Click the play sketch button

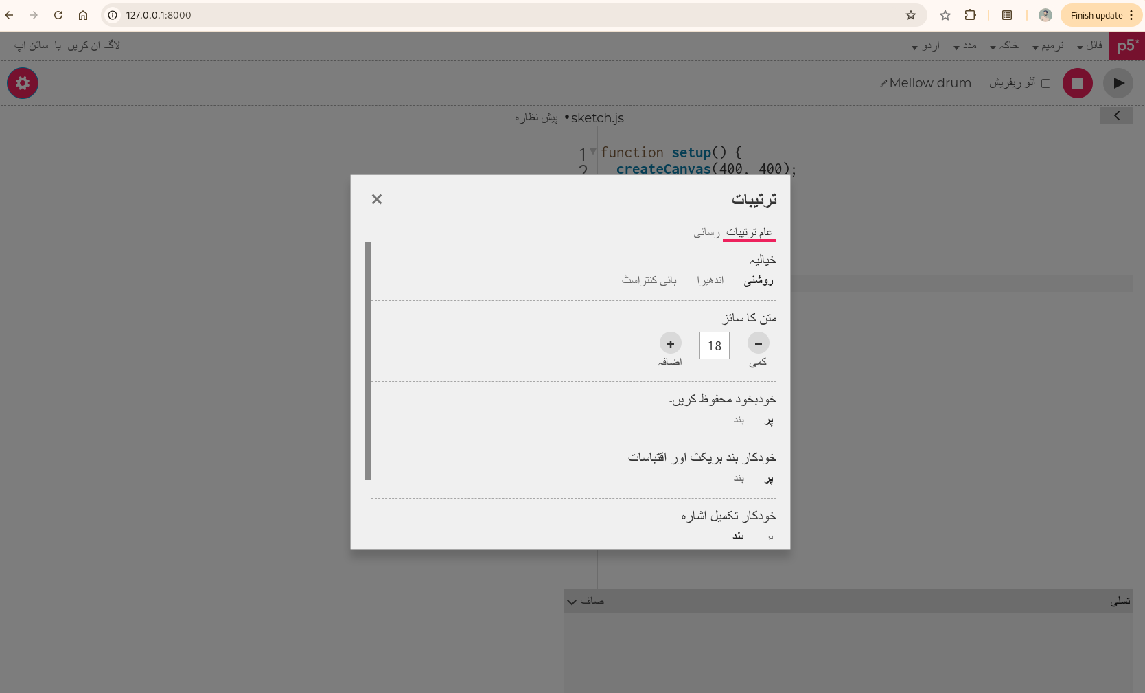pos(1118,83)
